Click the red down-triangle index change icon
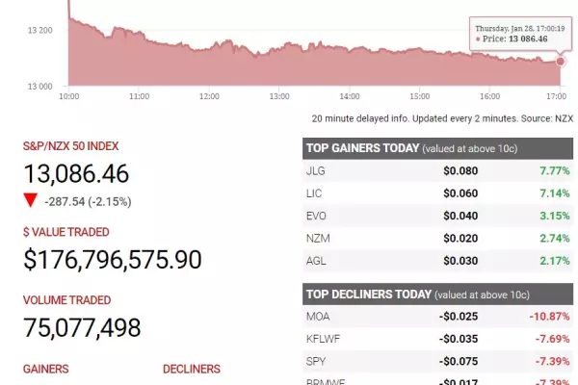The image size is (578, 385). tap(31, 200)
